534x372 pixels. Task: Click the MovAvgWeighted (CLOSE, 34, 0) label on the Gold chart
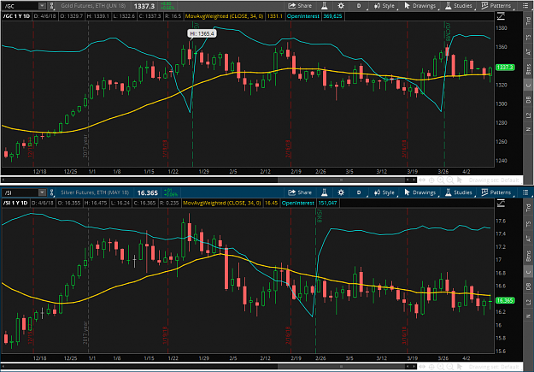coord(224,16)
